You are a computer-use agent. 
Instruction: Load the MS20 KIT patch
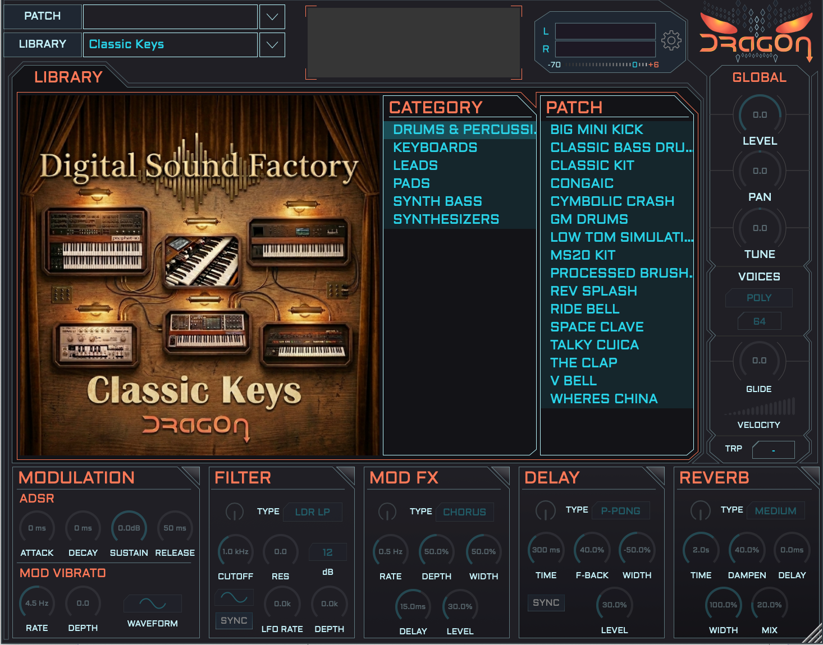coord(617,255)
